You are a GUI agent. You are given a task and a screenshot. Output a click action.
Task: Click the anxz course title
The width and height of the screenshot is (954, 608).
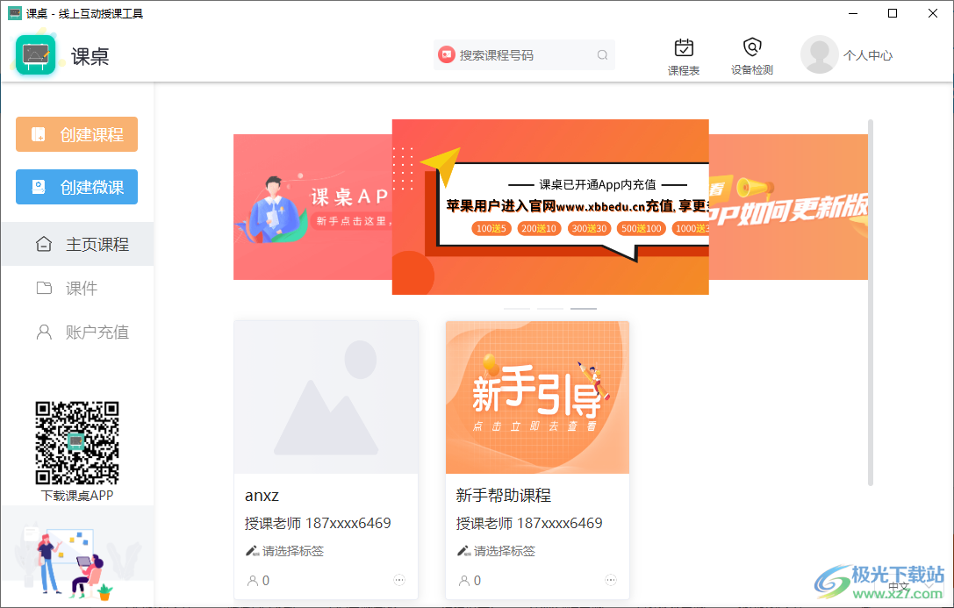pos(262,496)
